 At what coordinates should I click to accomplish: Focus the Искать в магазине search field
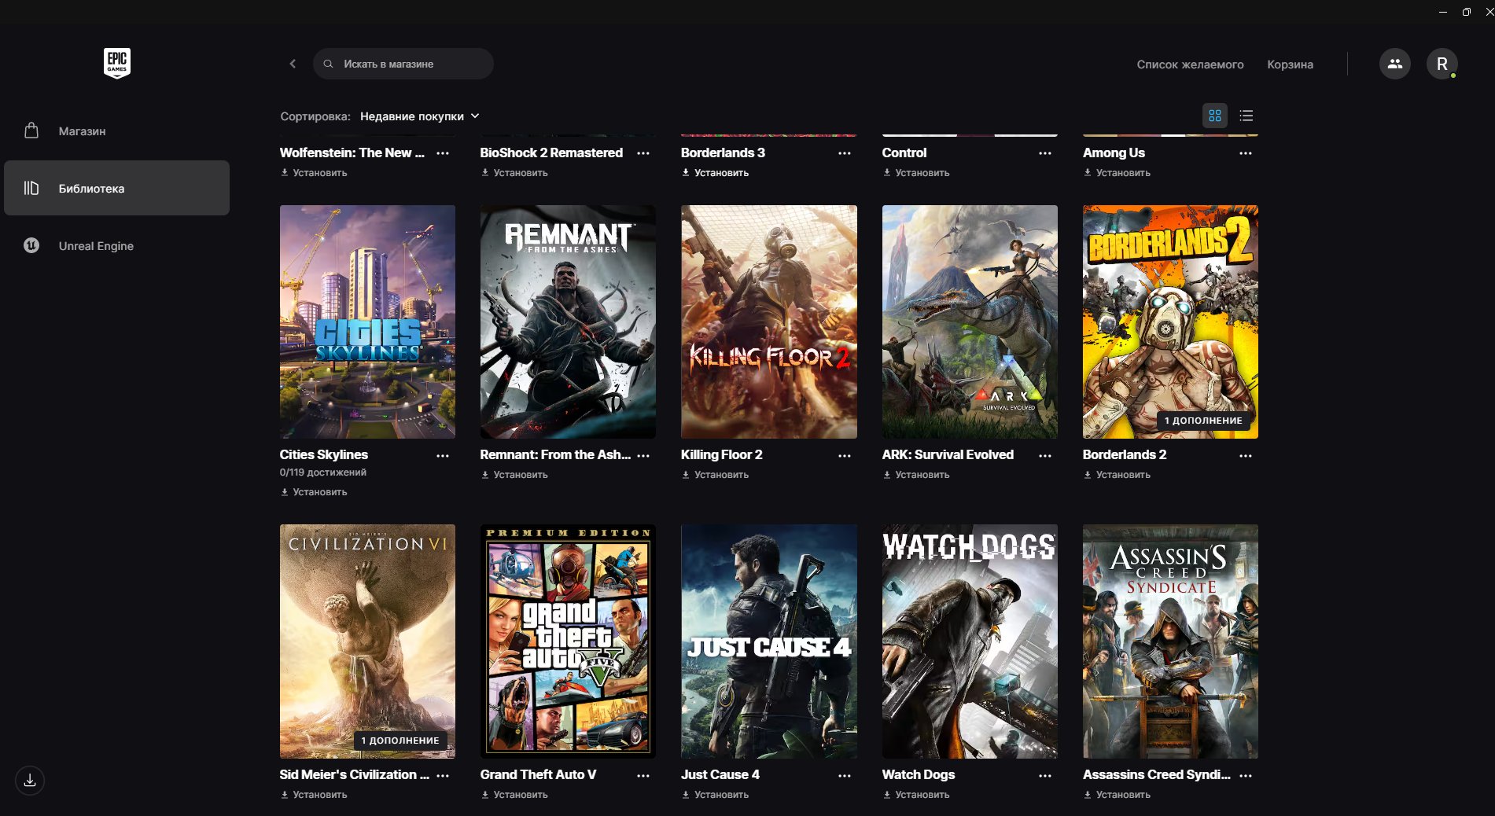(403, 64)
